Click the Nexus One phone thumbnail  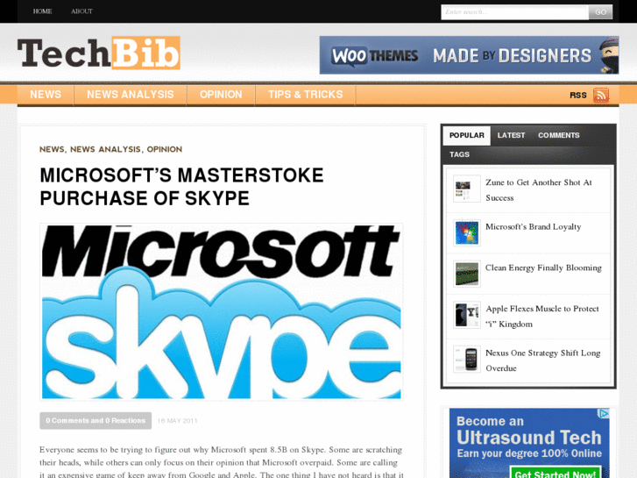tap(467, 360)
